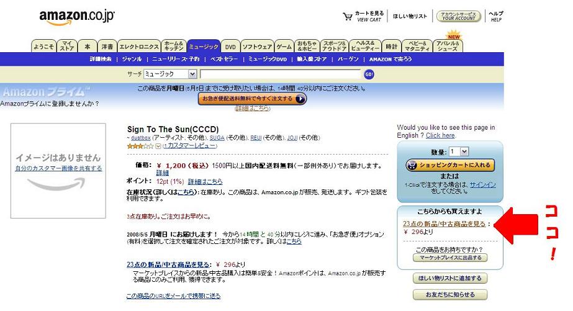This screenshot has height=311, width=573.
Task: Click the GO! search button
Action: pyautogui.click(x=369, y=74)
